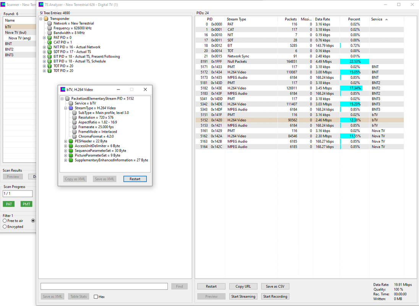The width and height of the screenshot is (419, 306).
Task: Select the Encrypted radio button
Action: coord(5,226)
